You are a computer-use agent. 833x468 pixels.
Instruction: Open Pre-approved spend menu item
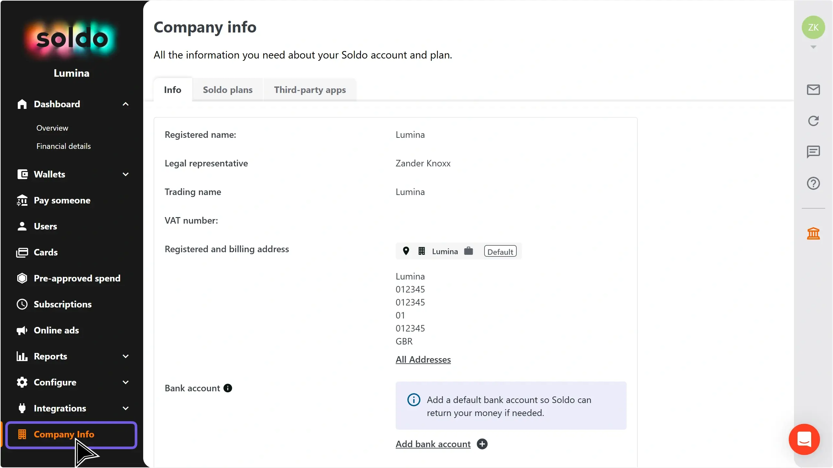(x=77, y=278)
